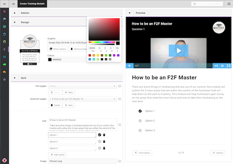Mute the video with speaker icon

(216, 66)
